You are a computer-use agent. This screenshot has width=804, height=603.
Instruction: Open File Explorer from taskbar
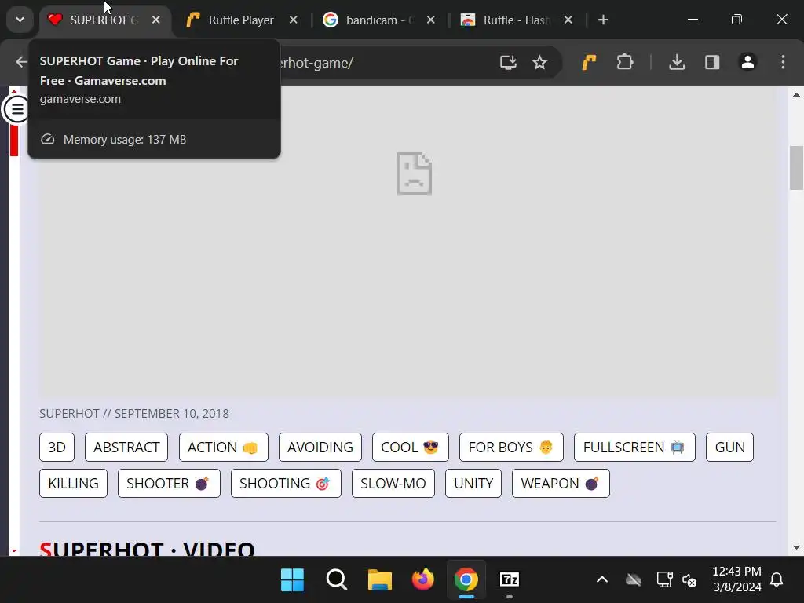[x=379, y=579]
